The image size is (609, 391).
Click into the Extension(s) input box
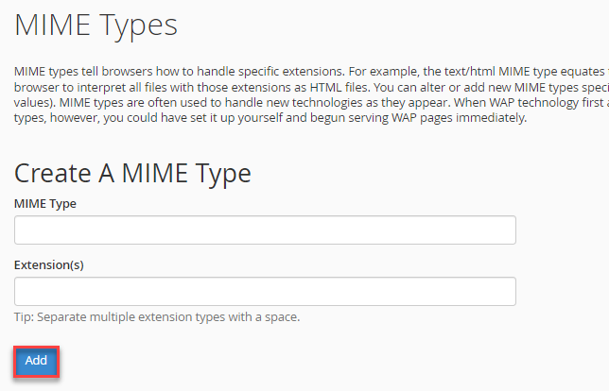click(x=265, y=291)
